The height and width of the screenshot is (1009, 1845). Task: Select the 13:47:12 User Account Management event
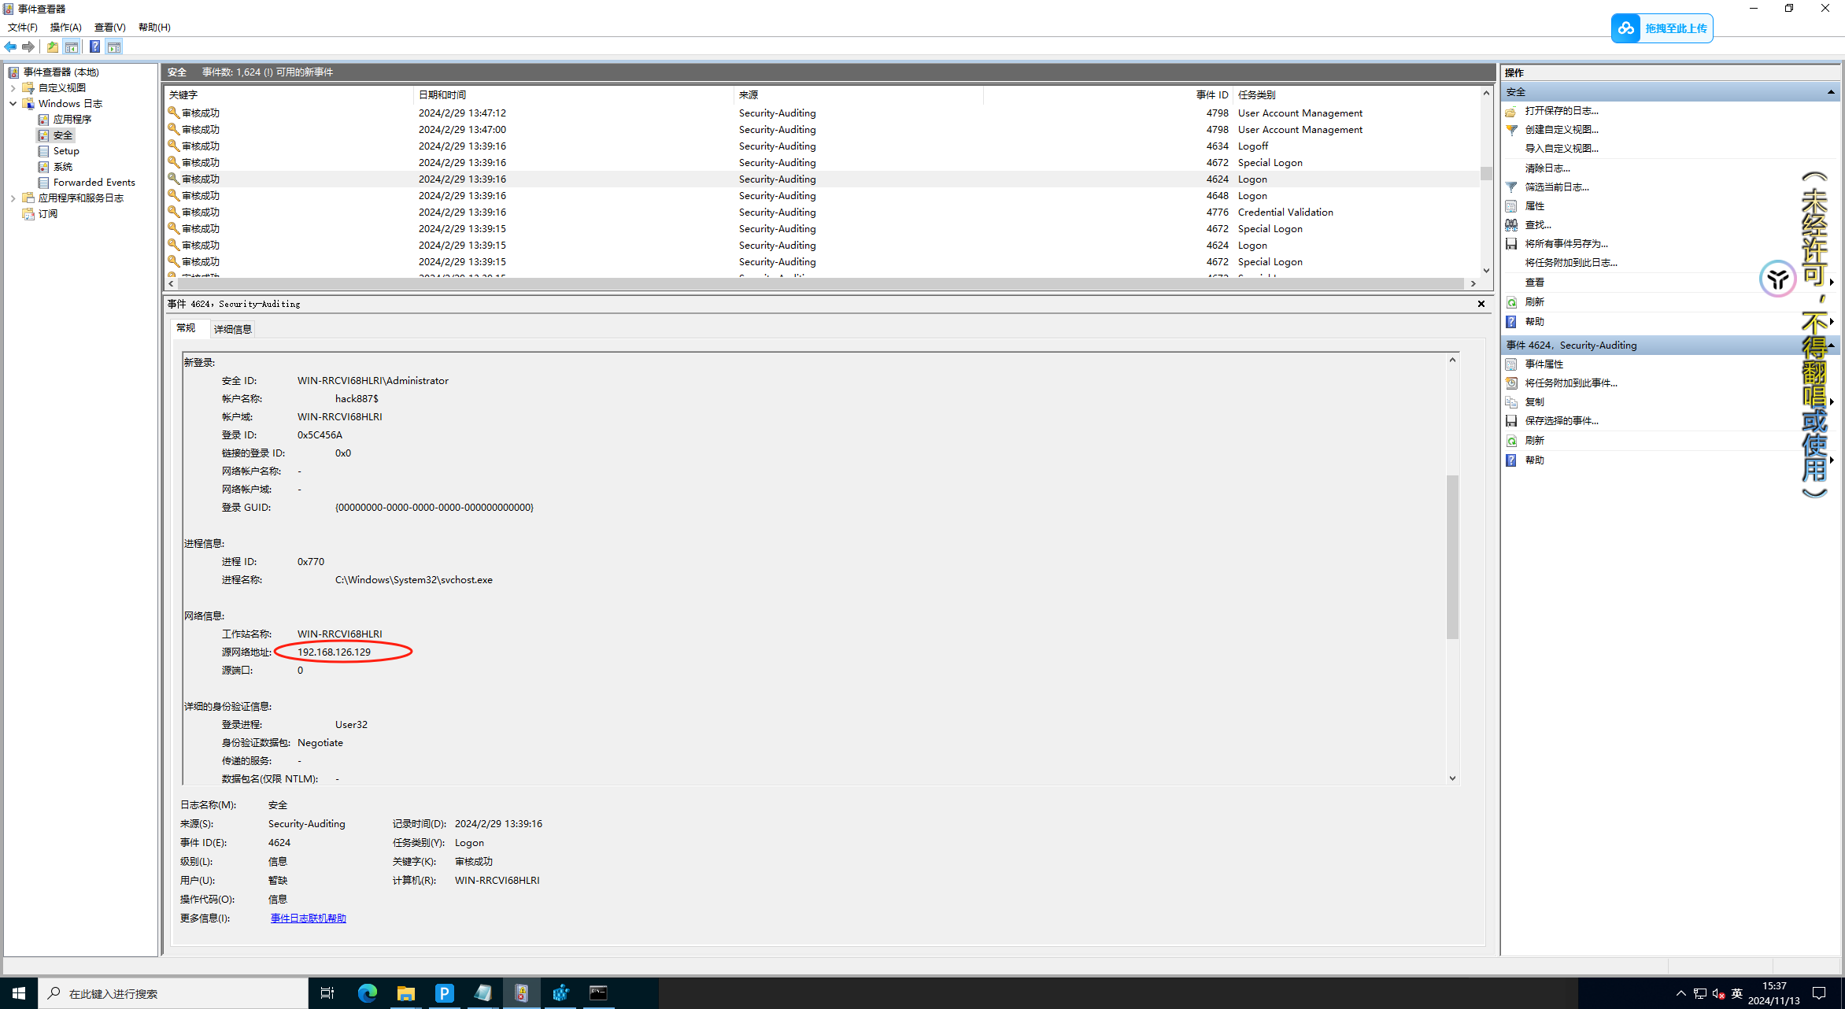pos(823,113)
